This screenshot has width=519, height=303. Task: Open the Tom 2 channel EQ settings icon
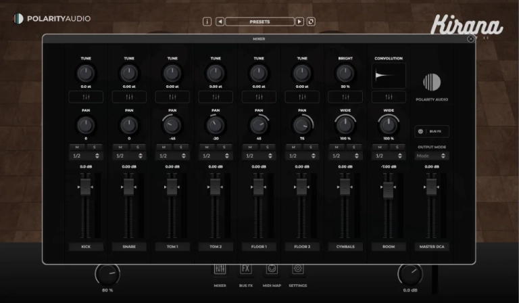216,97
